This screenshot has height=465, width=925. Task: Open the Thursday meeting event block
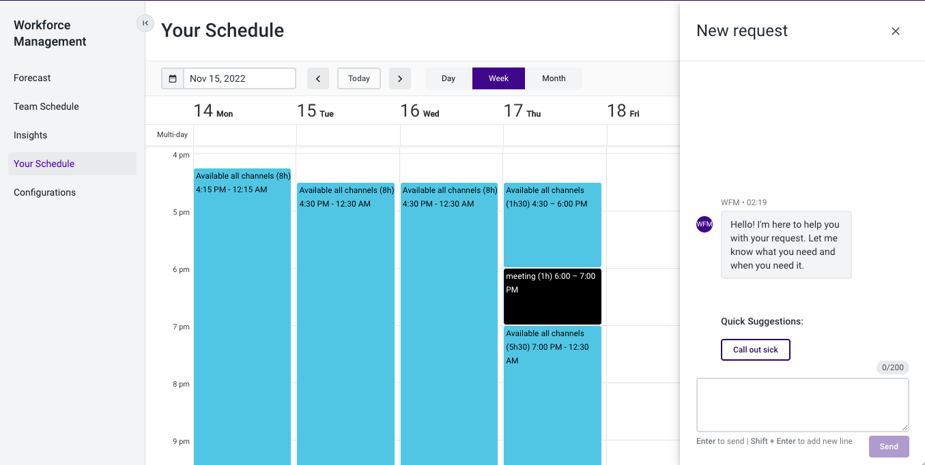(552, 297)
